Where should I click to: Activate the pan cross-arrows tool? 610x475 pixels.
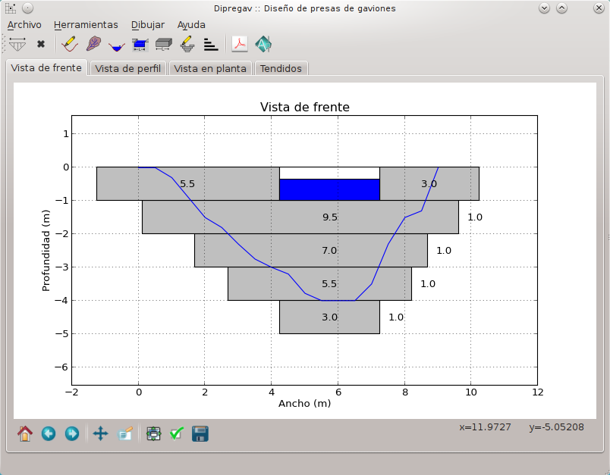pyautogui.click(x=100, y=433)
